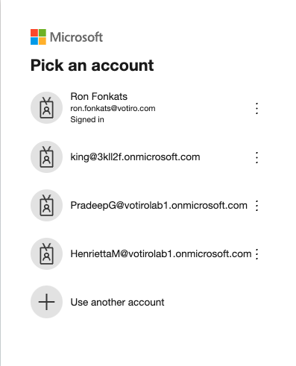Open more options for king@3kll2f.onmicrosoft.com

click(256, 157)
